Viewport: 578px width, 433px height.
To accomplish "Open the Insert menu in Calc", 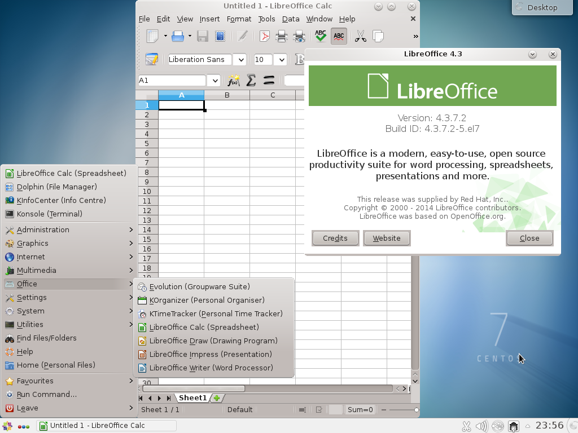I will [209, 19].
